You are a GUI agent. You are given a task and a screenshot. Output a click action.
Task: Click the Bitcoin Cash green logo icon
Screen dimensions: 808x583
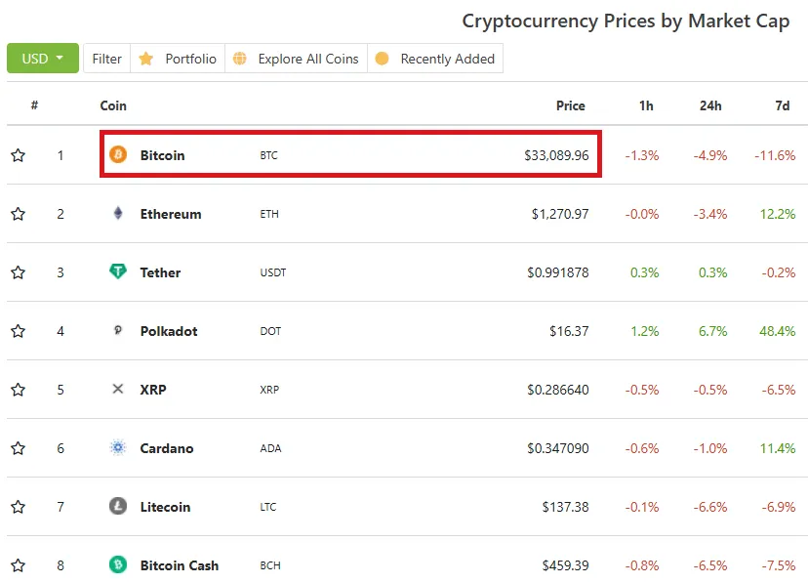click(x=118, y=564)
